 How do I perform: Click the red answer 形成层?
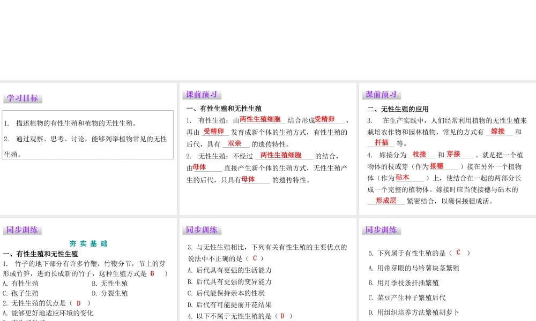386,201
